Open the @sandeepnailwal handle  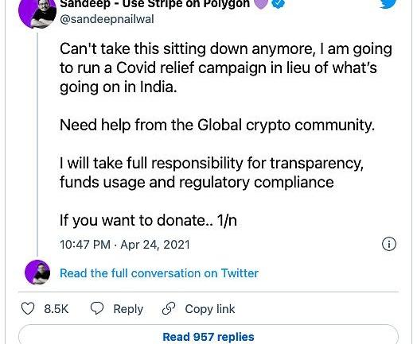point(107,19)
